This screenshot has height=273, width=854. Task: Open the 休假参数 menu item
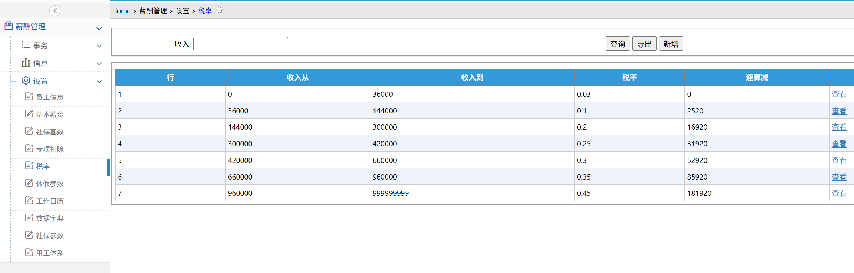[50, 184]
